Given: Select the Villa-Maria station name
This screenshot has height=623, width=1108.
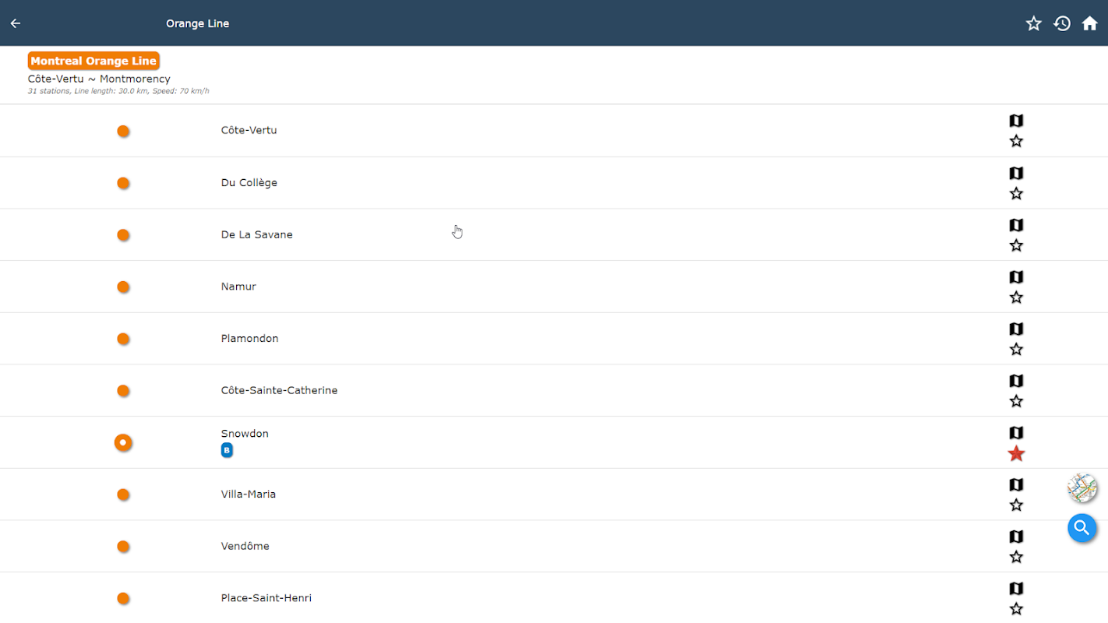Looking at the screenshot, I should (x=248, y=494).
